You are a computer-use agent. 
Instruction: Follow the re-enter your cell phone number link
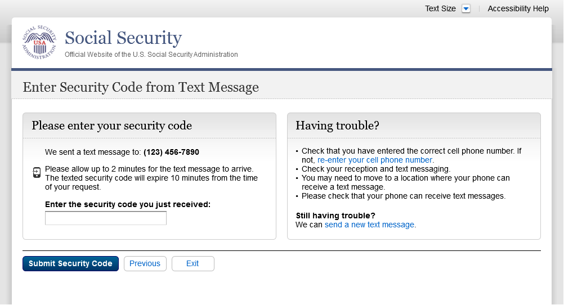tap(375, 160)
